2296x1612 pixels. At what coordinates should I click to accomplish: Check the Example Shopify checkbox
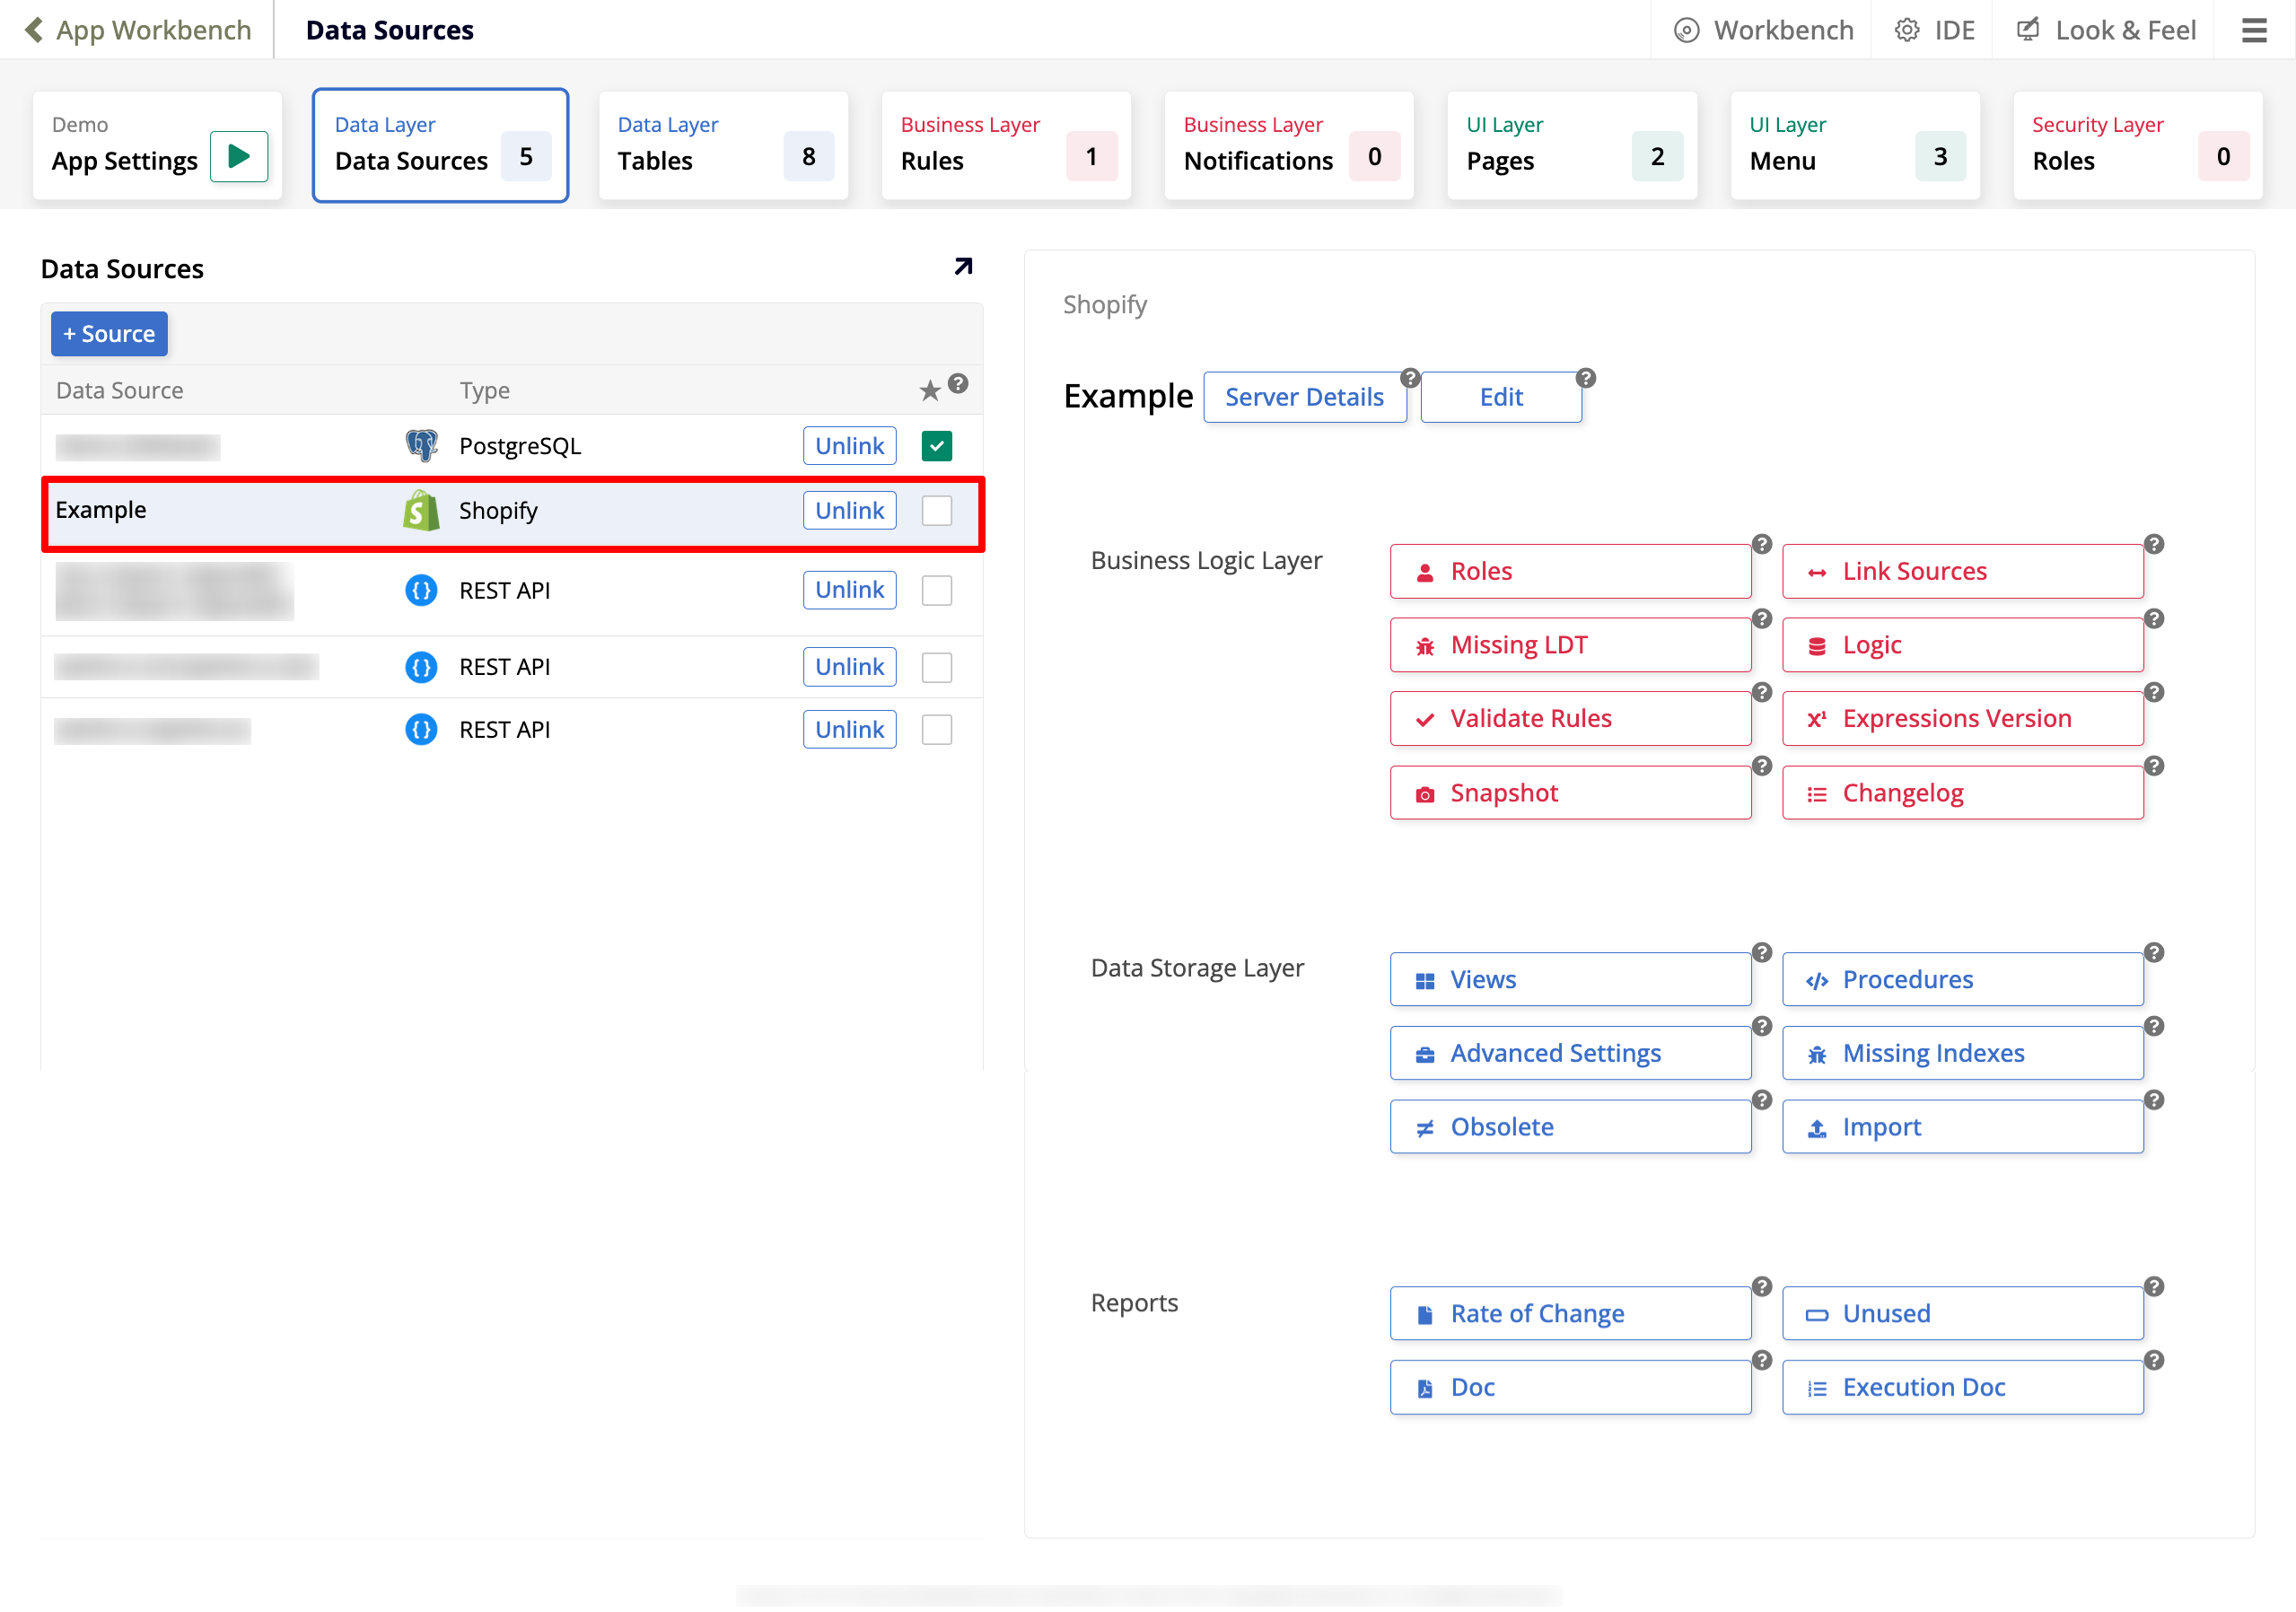[936, 510]
